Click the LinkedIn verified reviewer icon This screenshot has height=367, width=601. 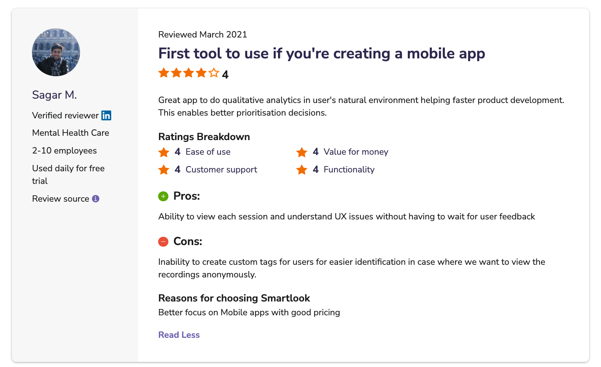pyautogui.click(x=106, y=115)
